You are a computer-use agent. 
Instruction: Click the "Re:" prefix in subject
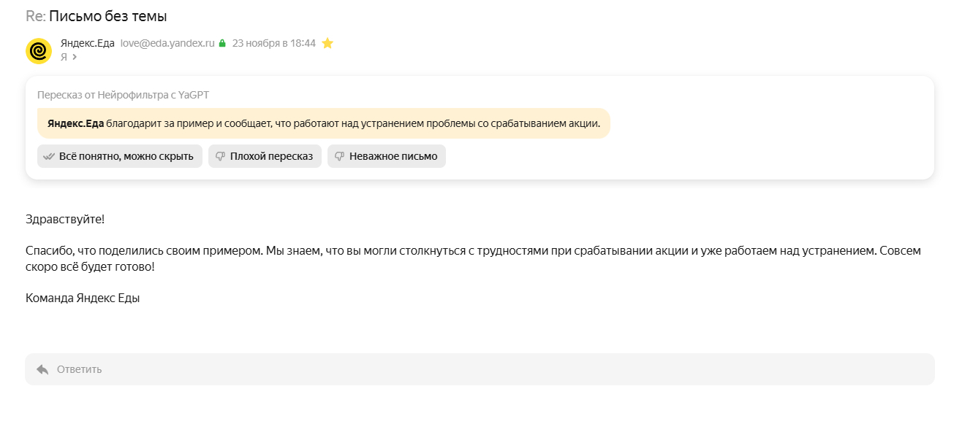(x=35, y=16)
